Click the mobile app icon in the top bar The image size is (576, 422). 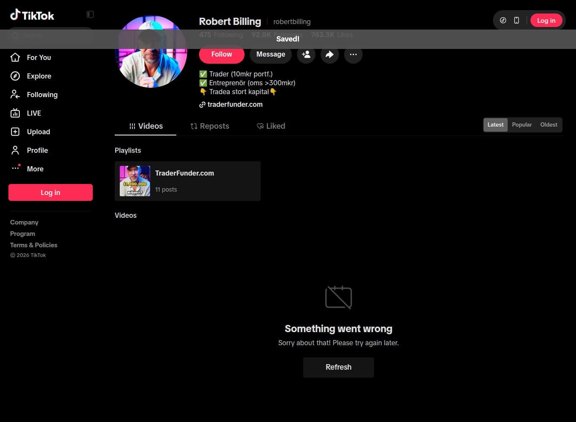(517, 20)
